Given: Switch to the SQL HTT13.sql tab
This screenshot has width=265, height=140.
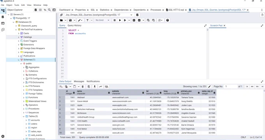Looking at the screenshot, I should coord(176,10).
